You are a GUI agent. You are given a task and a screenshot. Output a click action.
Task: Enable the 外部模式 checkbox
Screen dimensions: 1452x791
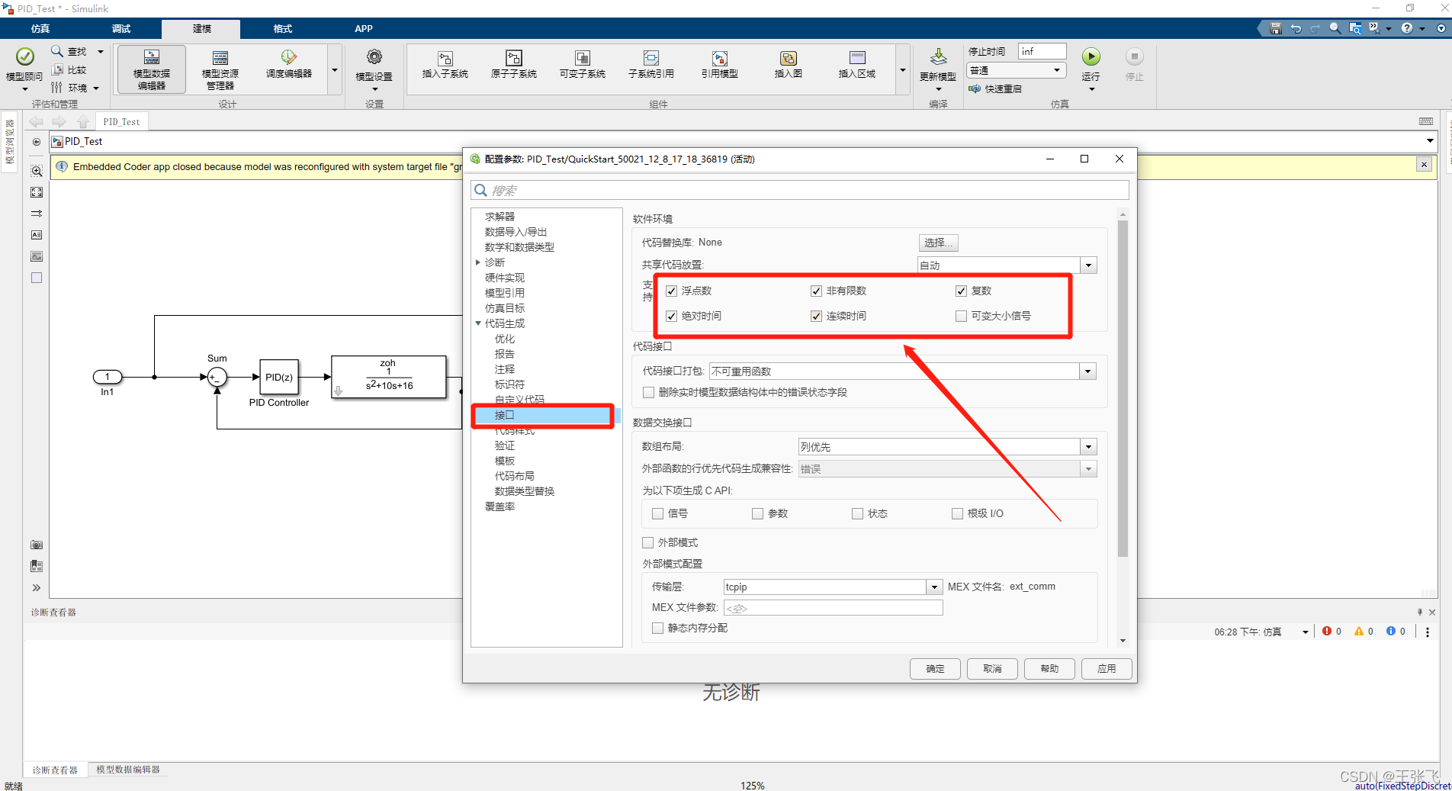tap(648, 542)
